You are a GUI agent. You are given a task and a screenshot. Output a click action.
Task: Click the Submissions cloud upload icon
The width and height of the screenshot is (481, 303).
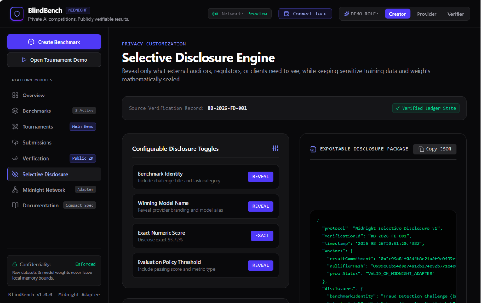pyautogui.click(x=15, y=142)
